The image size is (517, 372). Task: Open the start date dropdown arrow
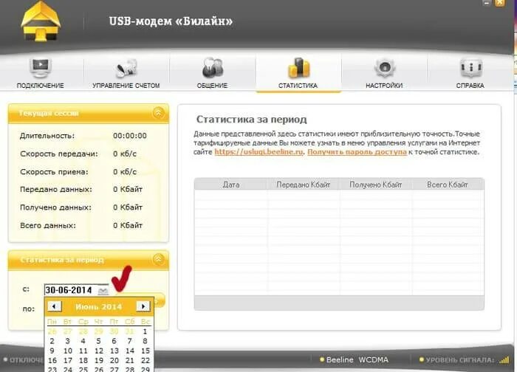(x=103, y=290)
